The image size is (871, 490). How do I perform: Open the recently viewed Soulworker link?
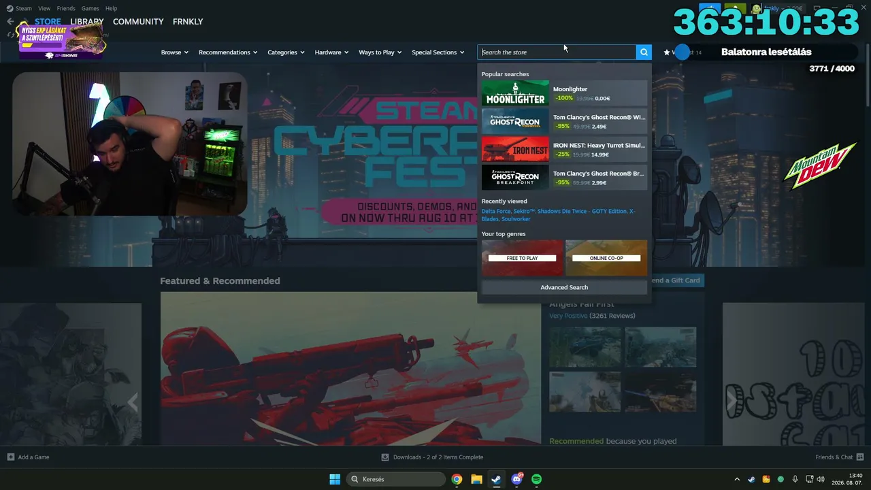516,219
